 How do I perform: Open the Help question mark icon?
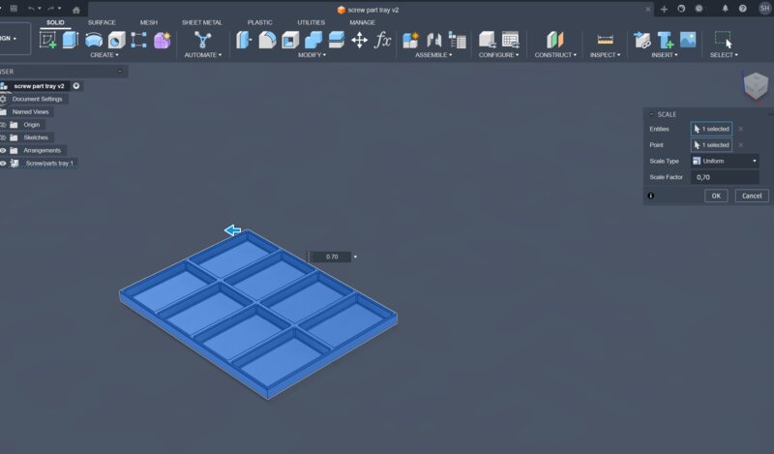click(x=742, y=9)
